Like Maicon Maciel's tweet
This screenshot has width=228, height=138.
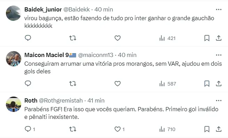[x=117, y=84]
